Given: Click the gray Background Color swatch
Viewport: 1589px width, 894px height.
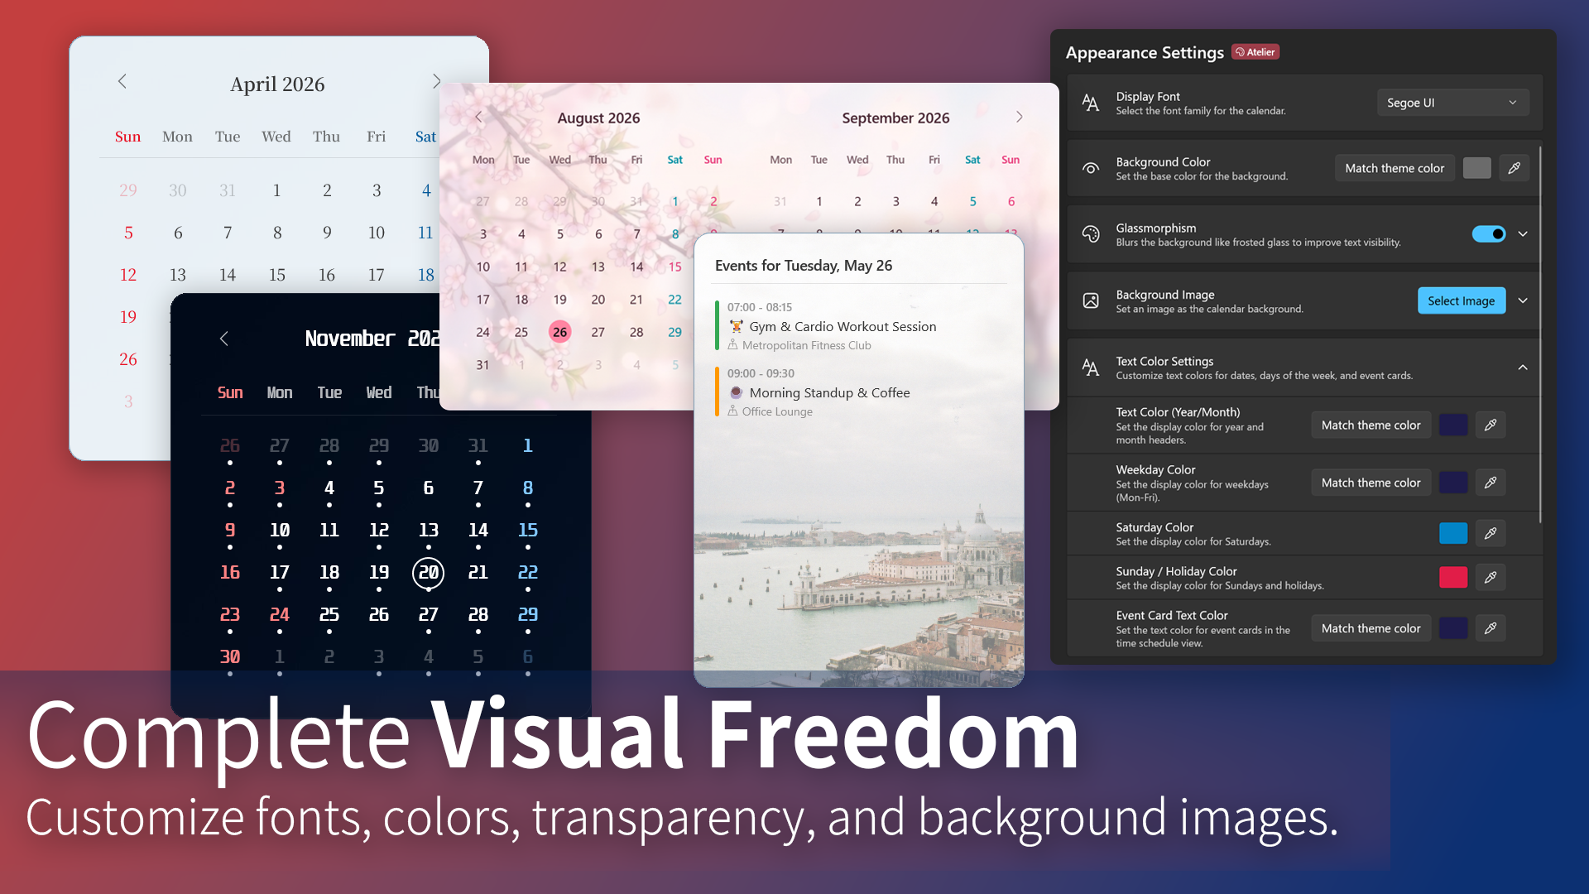Looking at the screenshot, I should coord(1477,168).
